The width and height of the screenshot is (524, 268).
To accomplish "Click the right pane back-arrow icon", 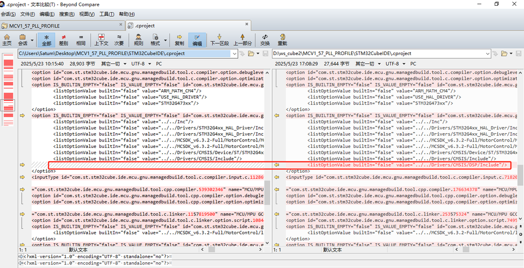I will point(496,53).
